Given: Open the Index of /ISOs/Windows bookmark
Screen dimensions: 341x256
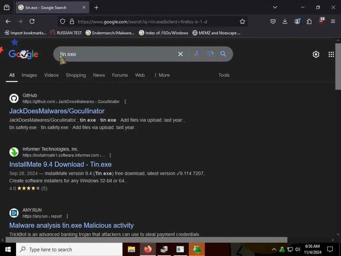Looking at the screenshot, I should pyautogui.click(x=164, y=33).
